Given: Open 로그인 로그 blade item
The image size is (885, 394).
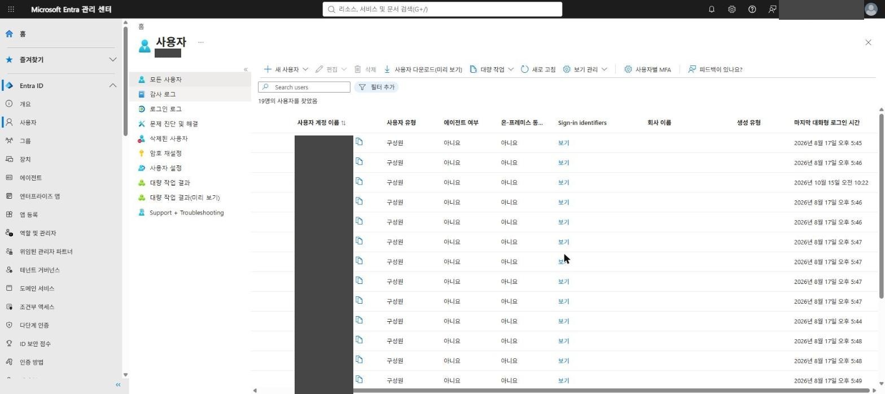Looking at the screenshot, I should [x=190, y=109].
